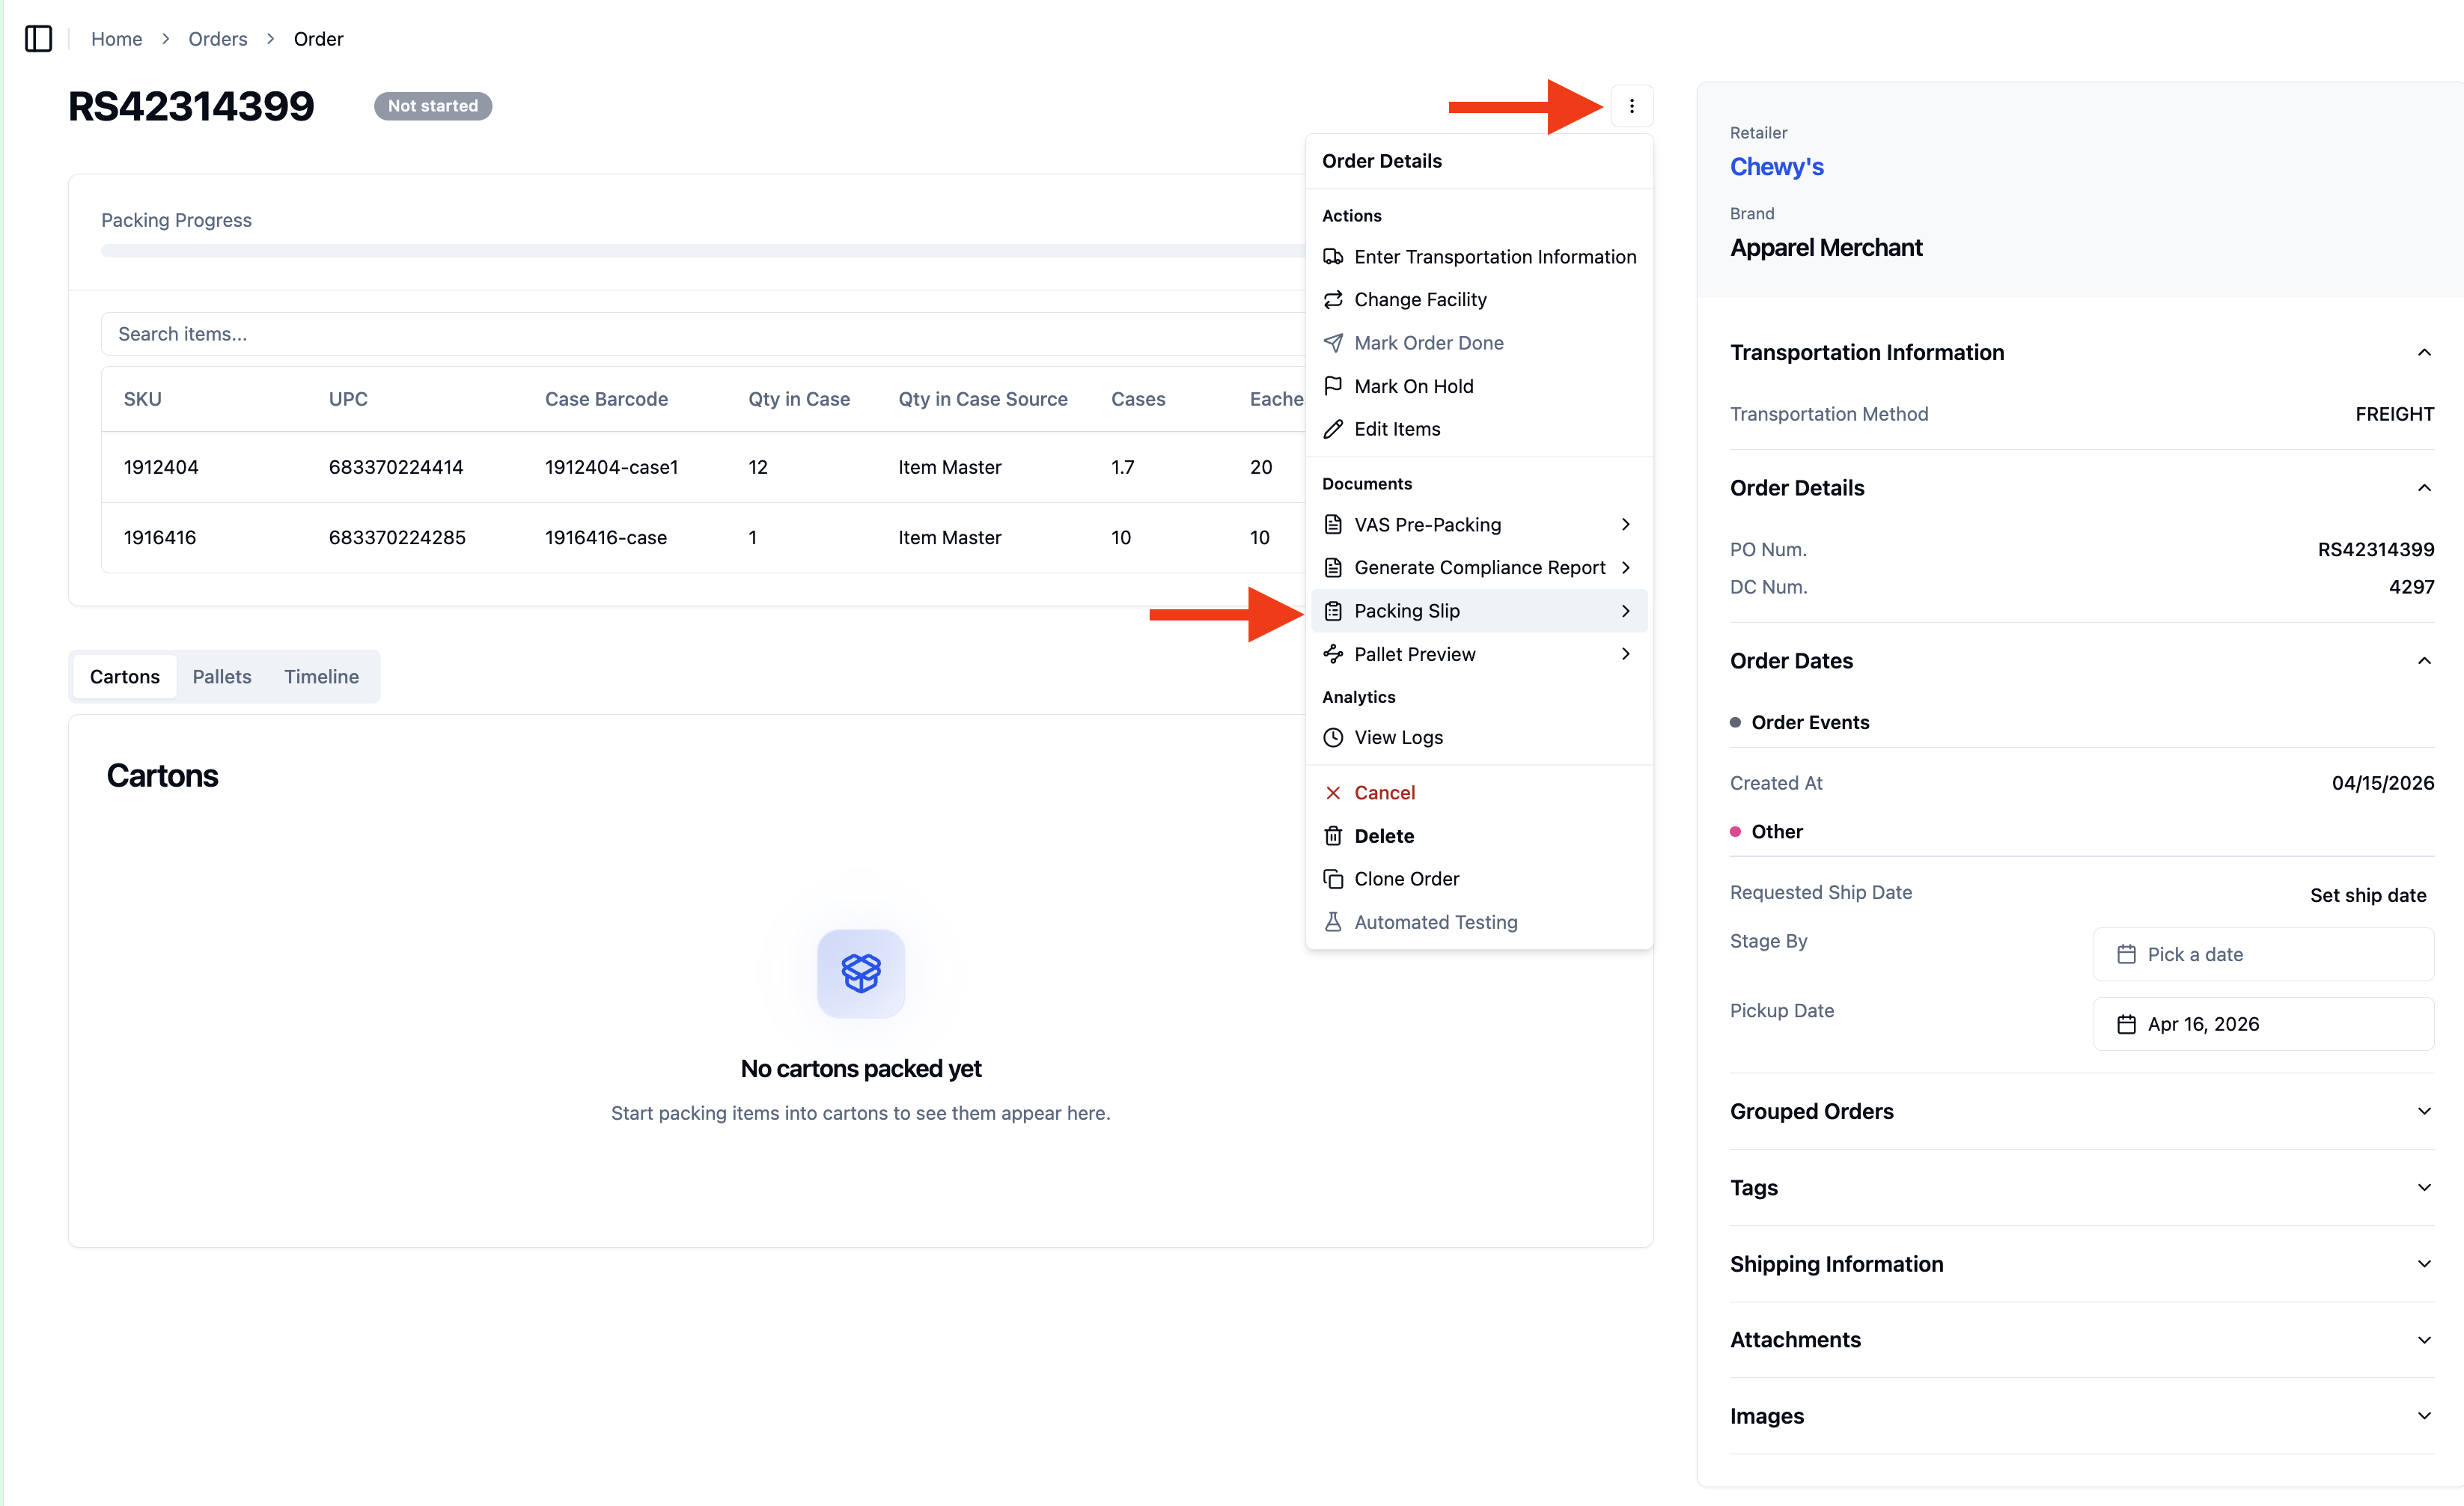Click the truck icon for Enter Transportation Information
2464x1506 pixels.
[x=1332, y=257]
